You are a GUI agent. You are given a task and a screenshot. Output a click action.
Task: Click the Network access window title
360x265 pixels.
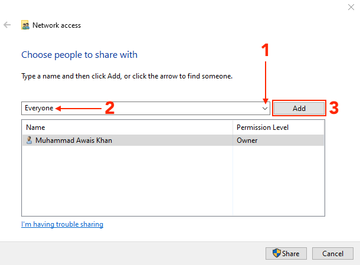[x=57, y=25]
